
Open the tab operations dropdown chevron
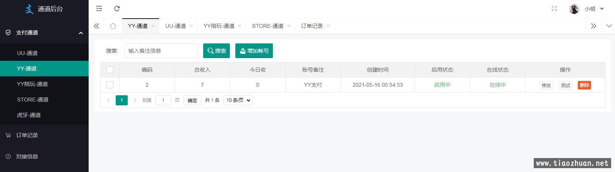(x=609, y=26)
